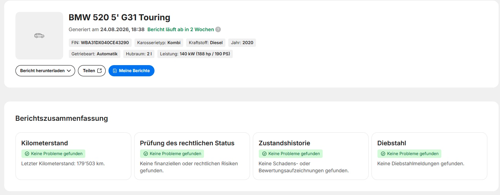Click Keine finanziellen oder rechtlichen Risiken text

pos(189,167)
